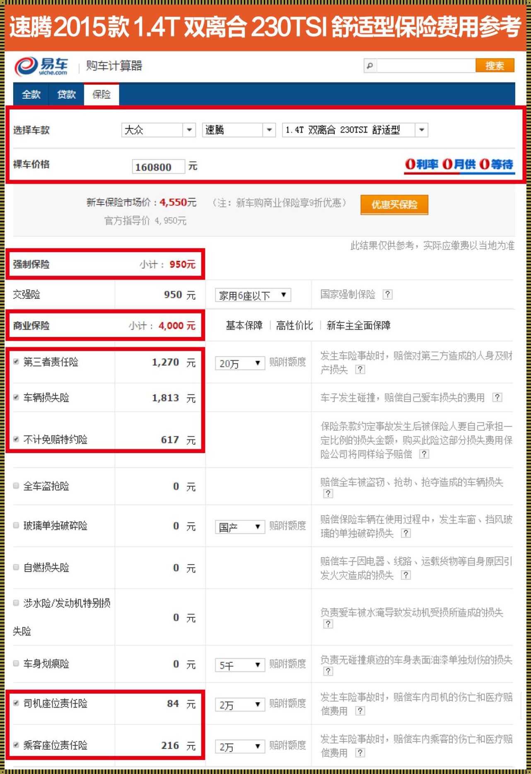
Task: Open the 大众 brand dropdown
Action: click(x=158, y=130)
